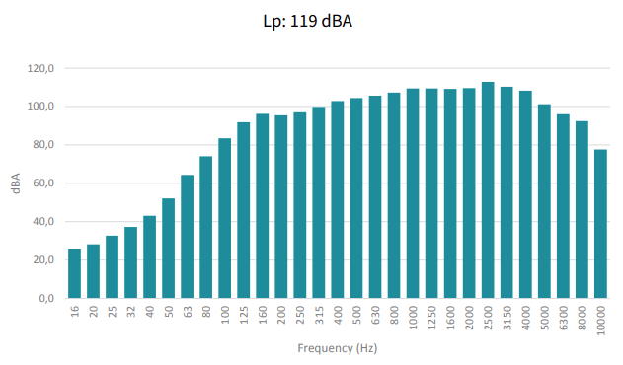Click the "63" x-axis label

[188, 312]
